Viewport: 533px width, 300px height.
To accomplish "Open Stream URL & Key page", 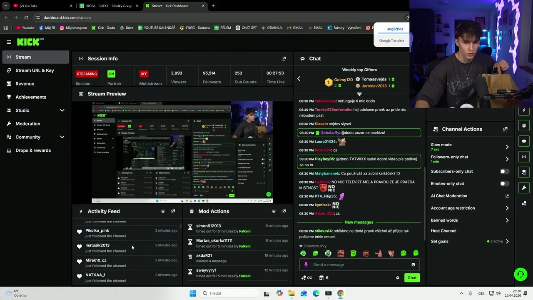I will click(35, 70).
